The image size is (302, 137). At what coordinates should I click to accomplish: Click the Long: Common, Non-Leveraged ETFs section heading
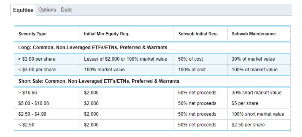93,47
